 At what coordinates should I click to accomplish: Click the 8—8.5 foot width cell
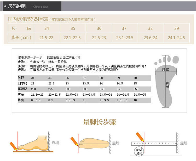pyautogui.click(x=36, y=100)
